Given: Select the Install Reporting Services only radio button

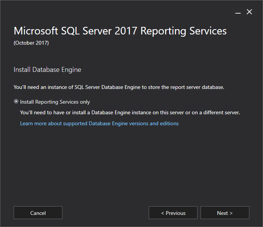Looking at the screenshot, I should coord(16,102).
